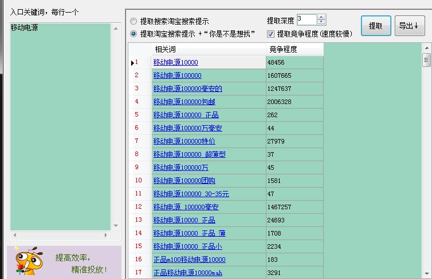The height and width of the screenshot is (279, 432).
Task: Click the 提取 button
Action: tap(376, 26)
